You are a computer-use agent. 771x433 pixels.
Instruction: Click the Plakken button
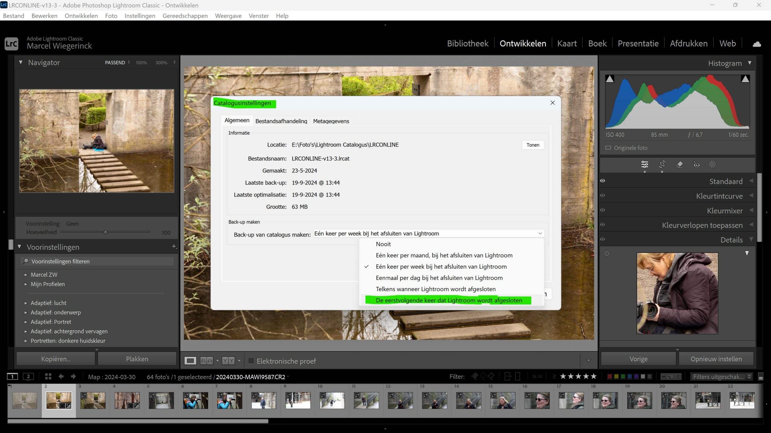pos(137,359)
